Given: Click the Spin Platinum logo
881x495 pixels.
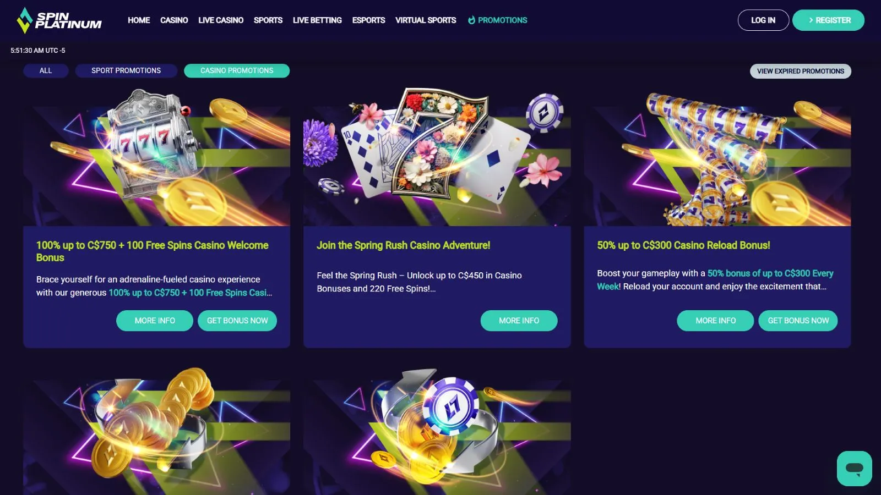Looking at the screenshot, I should (x=59, y=20).
